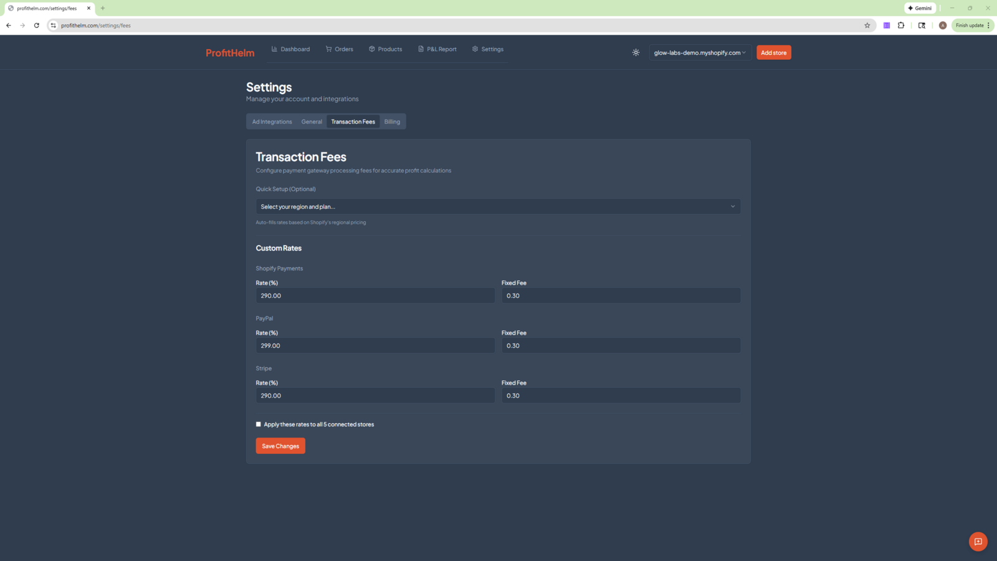The image size is (997, 561).
Task: Click the Save Changes button
Action: click(x=280, y=446)
